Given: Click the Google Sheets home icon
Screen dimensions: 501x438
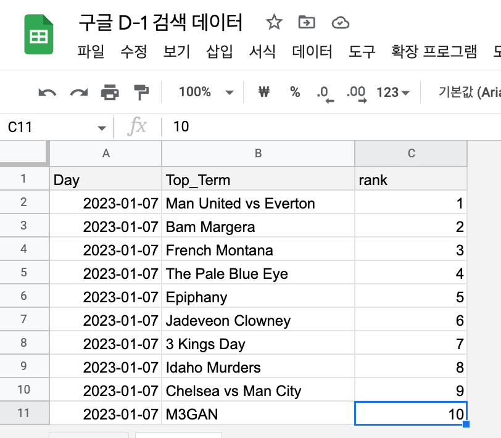Looking at the screenshot, I should point(39,35).
